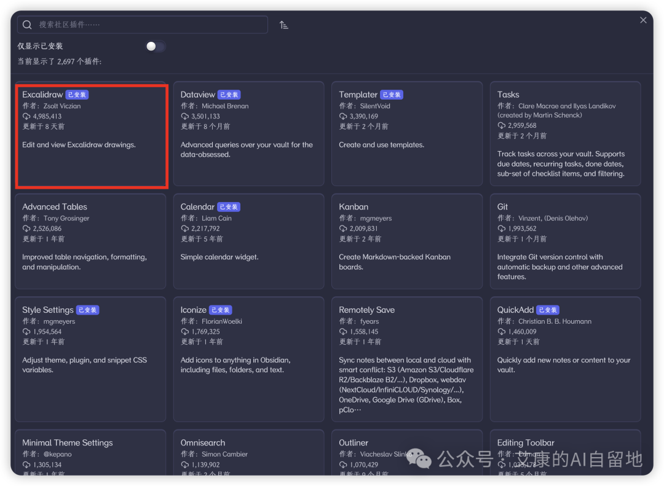Click author name @kepano

click(57, 454)
